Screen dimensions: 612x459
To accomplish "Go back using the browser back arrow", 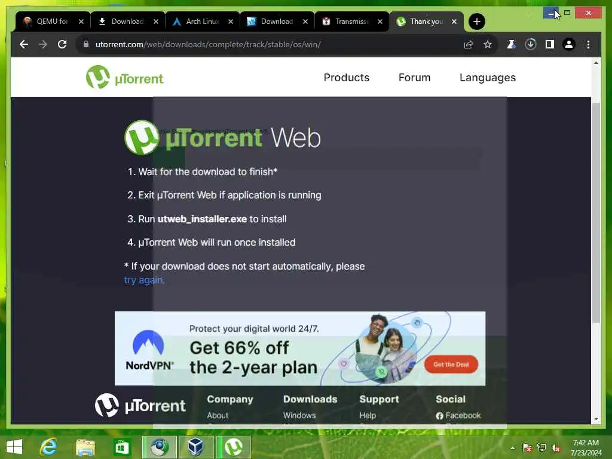I will coord(24,44).
